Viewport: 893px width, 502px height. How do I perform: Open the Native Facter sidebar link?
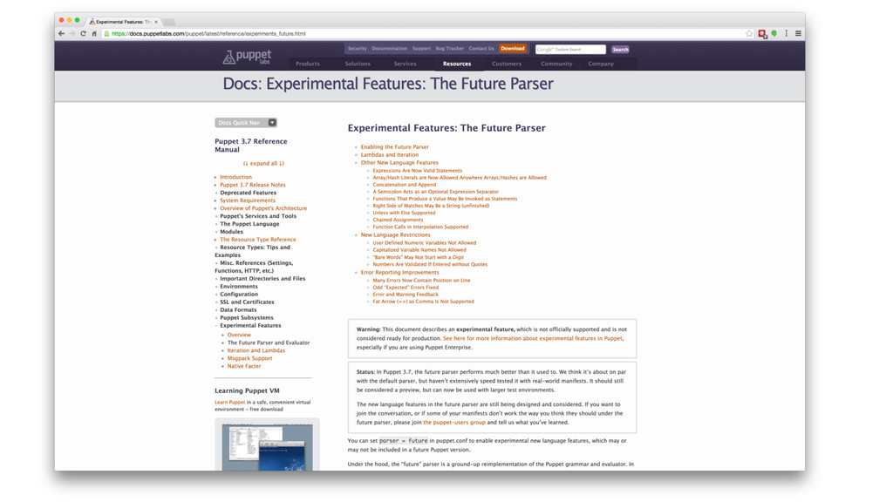point(244,367)
